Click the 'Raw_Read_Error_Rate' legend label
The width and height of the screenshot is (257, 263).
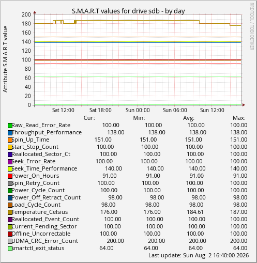click(x=41, y=125)
